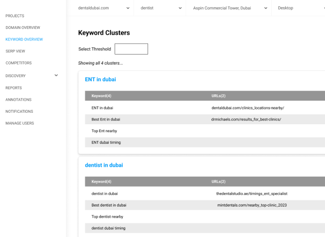Open Reports from sidebar
Viewport: 325px width, 237px height.
click(x=14, y=88)
